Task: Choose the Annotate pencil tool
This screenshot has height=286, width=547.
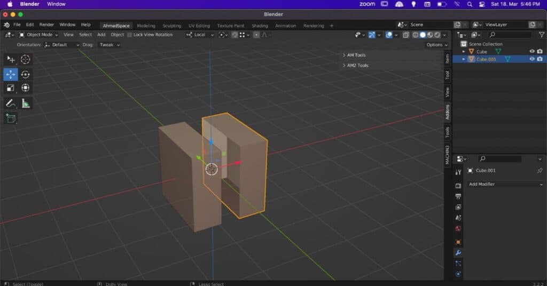Action: pyautogui.click(x=11, y=104)
